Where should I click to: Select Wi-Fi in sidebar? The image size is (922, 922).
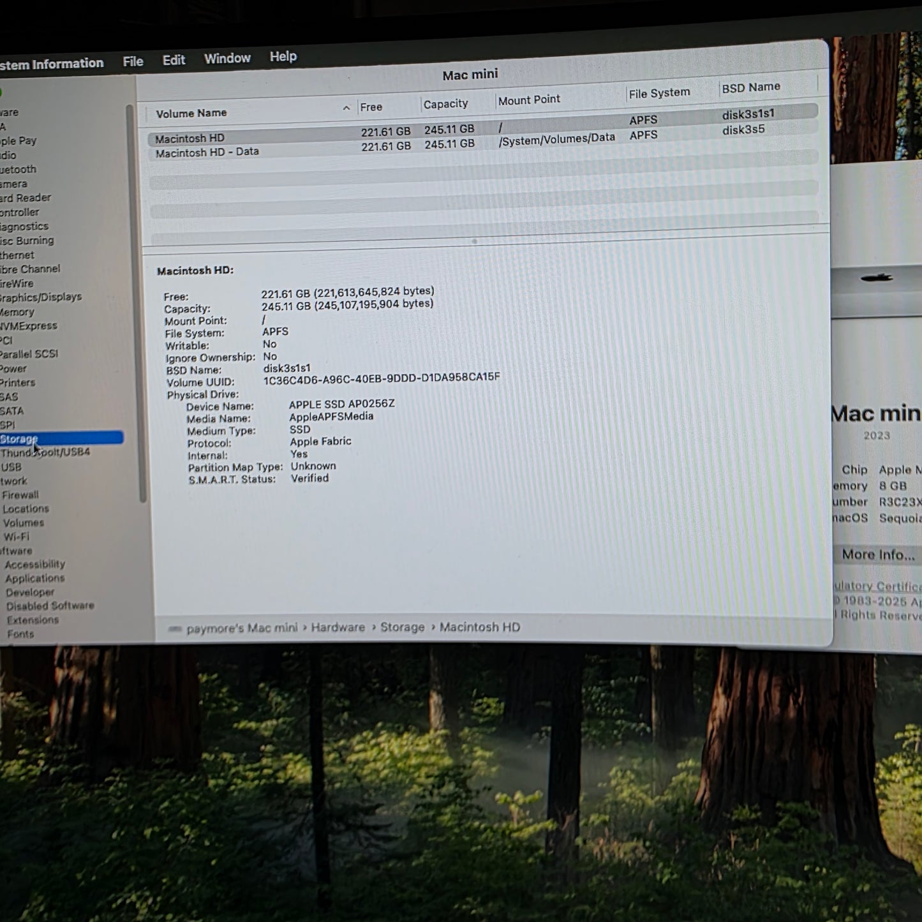tap(17, 537)
